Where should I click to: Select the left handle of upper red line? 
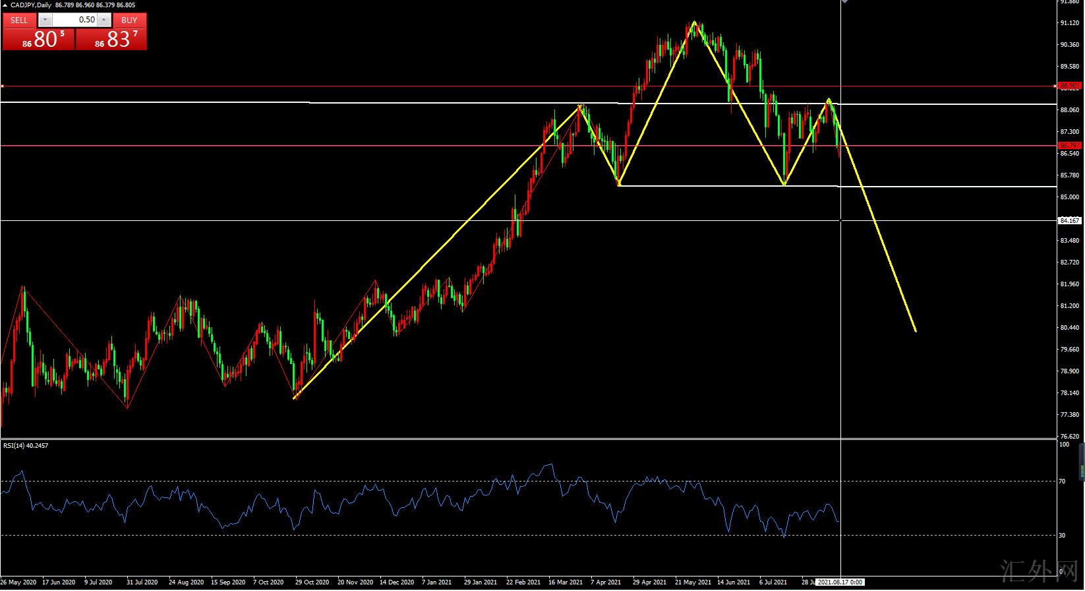[x=3, y=86]
